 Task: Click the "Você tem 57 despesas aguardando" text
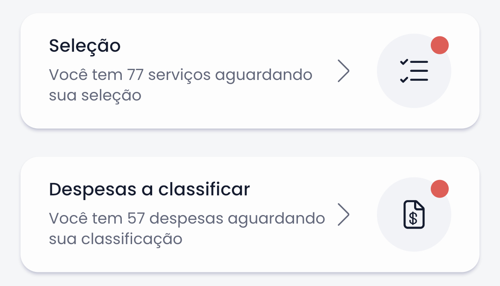[187, 218]
